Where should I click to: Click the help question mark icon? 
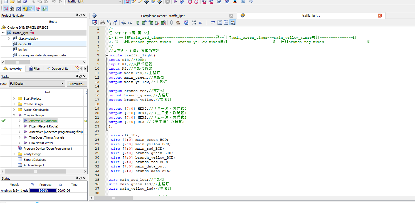[x=243, y=2]
